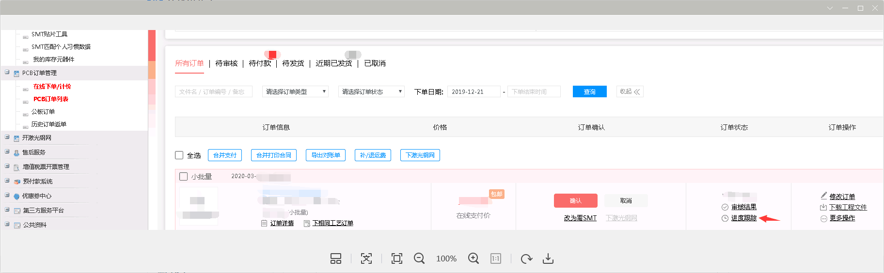Rotate the image clockwise
This screenshot has height=273, width=884.
[526, 258]
